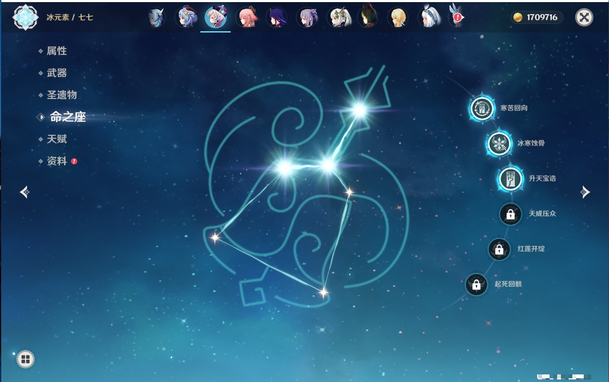Click the topmost bright star of the constellation
609x382 pixels.
pyautogui.click(x=359, y=110)
